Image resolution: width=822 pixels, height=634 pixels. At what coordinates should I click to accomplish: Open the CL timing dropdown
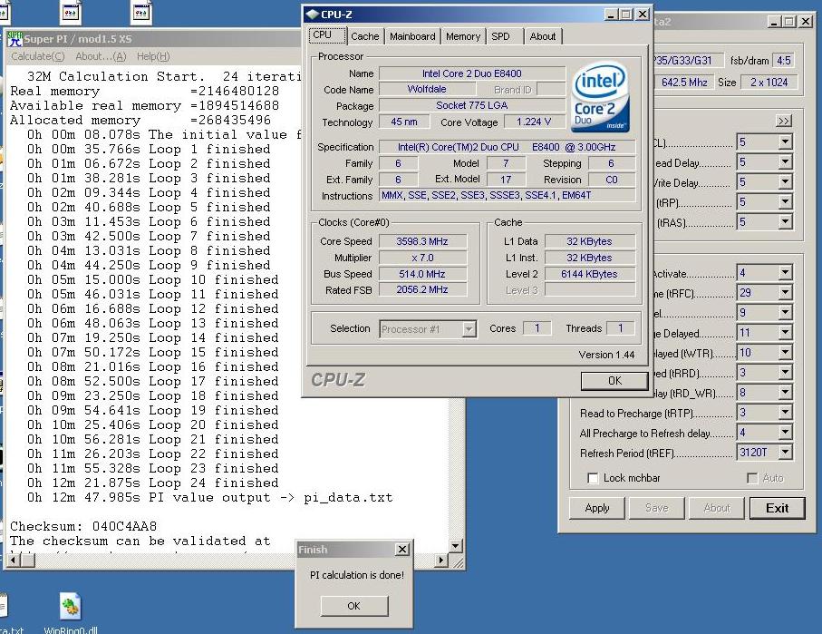(785, 142)
